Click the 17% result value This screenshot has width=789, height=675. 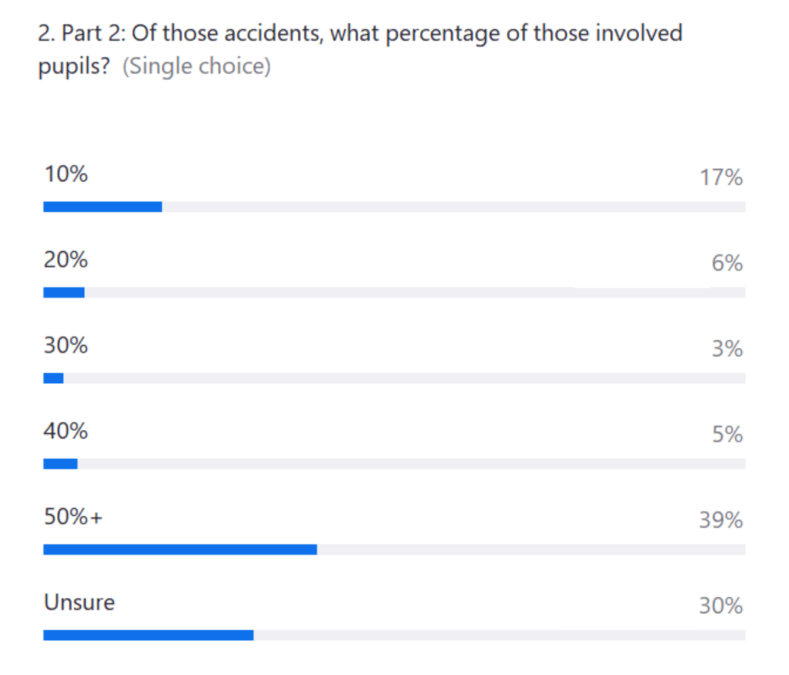(x=721, y=177)
